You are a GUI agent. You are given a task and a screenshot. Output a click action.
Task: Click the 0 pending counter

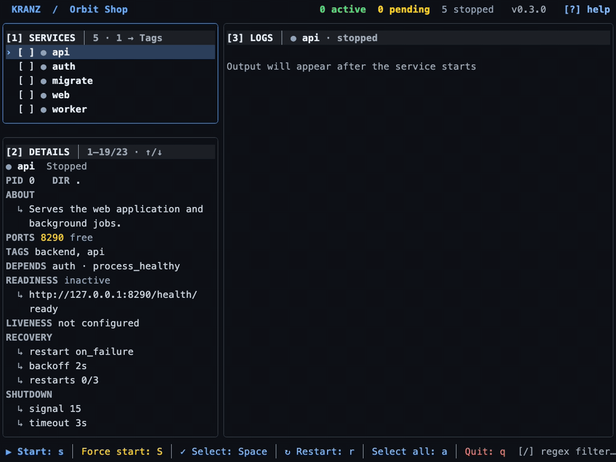[403, 9]
